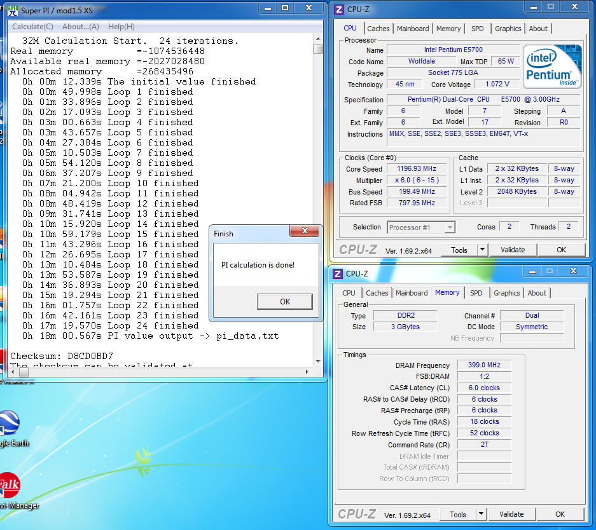Select Mainboard tab in bottom CPU-Z window
Viewport: 596px width, 530px height.
pos(412,293)
